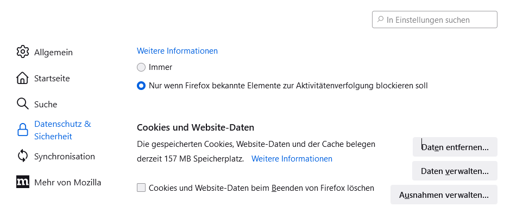Screen dimensions: 523x213
Task: Select the "Nur wenn Firefox bekannte Elemente" radio option
Action: (141, 86)
